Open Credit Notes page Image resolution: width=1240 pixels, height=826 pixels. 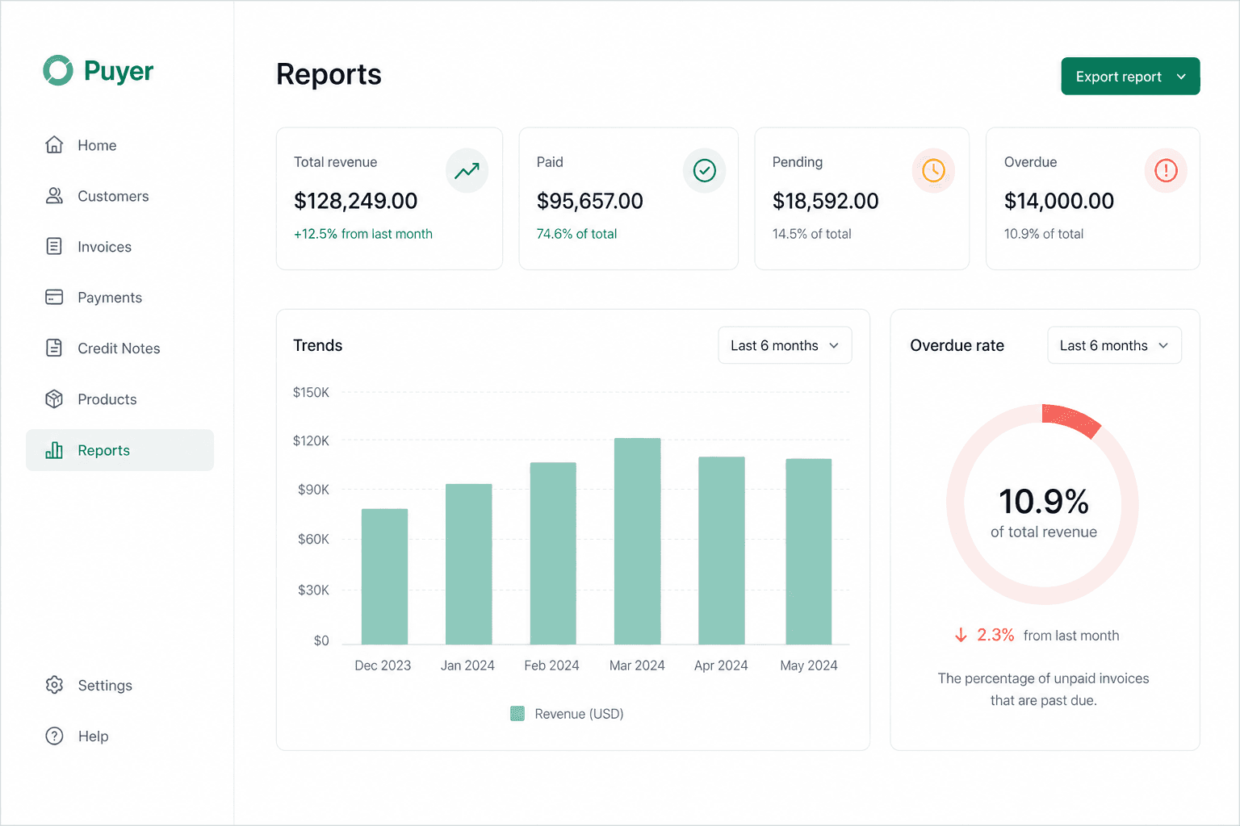[119, 348]
